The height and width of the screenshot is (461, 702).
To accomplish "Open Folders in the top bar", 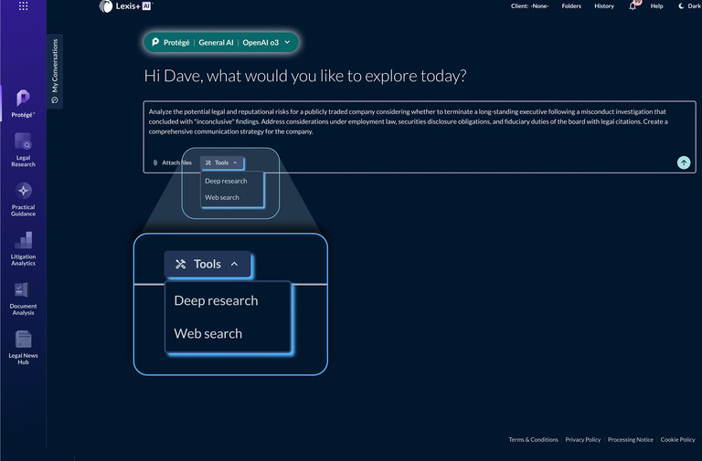I will tap(571, 5).
